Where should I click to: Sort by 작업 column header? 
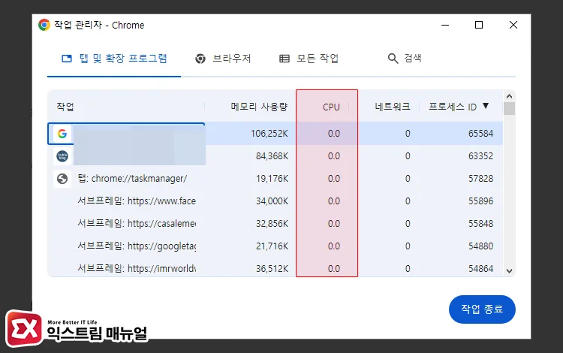[65, 107]
